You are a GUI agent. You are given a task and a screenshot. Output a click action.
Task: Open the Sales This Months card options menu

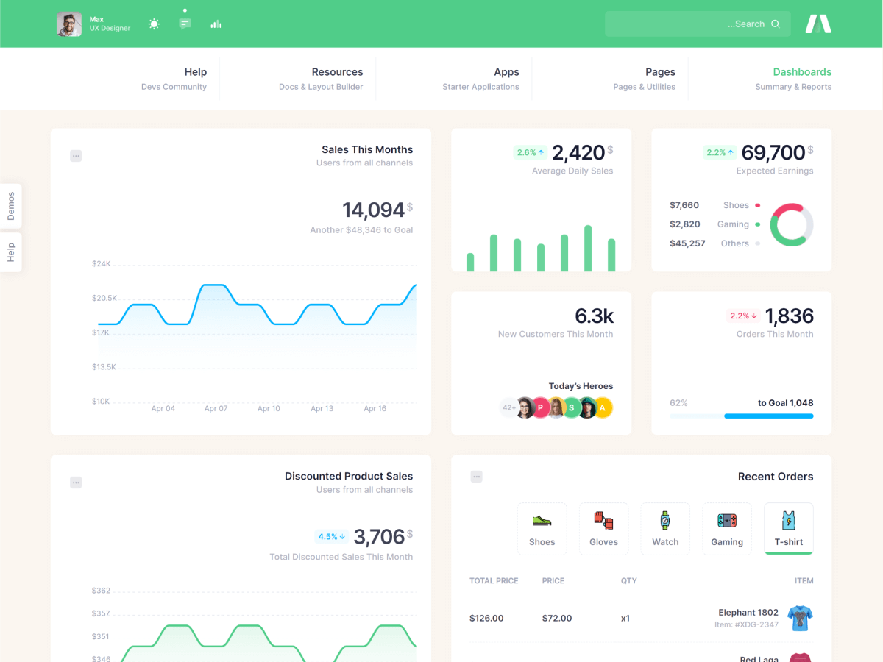click(x=76, y=156)
